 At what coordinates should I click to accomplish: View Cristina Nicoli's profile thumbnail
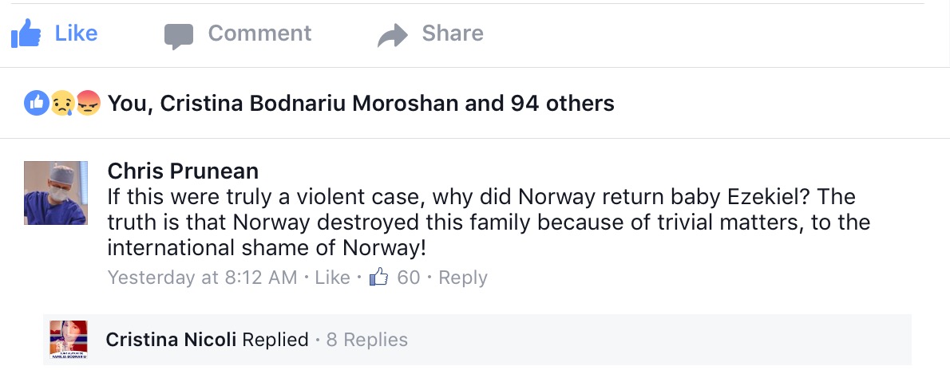click(68, 341)
